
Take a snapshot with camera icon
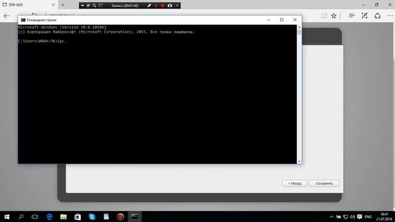pyautogui.click(x=170, y=6)
